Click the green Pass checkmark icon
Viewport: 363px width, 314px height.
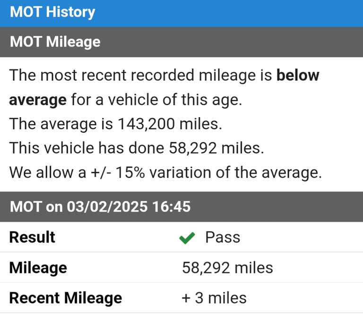[187, 238]
